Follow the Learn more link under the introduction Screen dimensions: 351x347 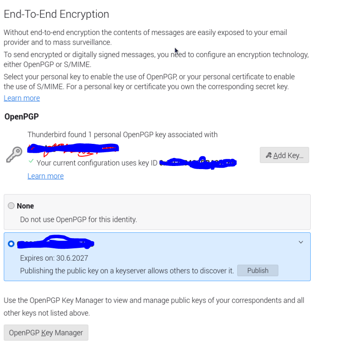point(22,98)
